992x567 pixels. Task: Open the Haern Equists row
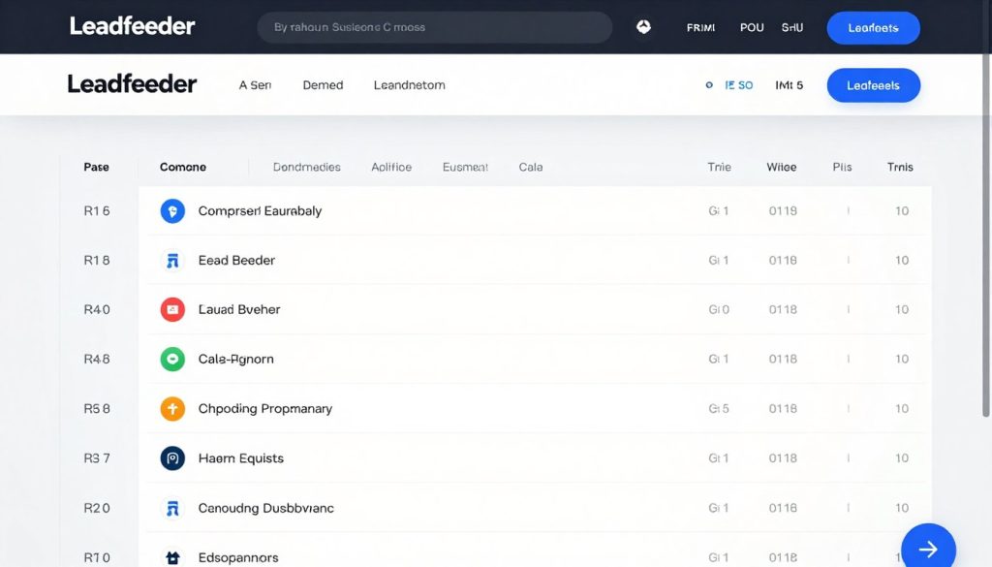(535, 458)
